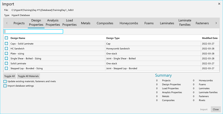Select the 'HC Sandwich' design name
The image size is (223, 114).
pos(17,49)
